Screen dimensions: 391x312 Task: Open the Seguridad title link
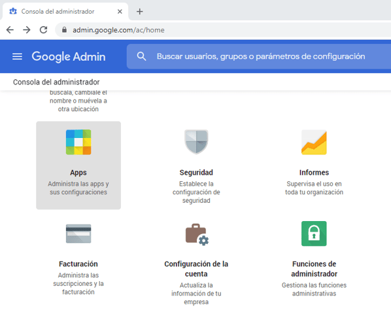pyautogui.click(x=196, y=172)
